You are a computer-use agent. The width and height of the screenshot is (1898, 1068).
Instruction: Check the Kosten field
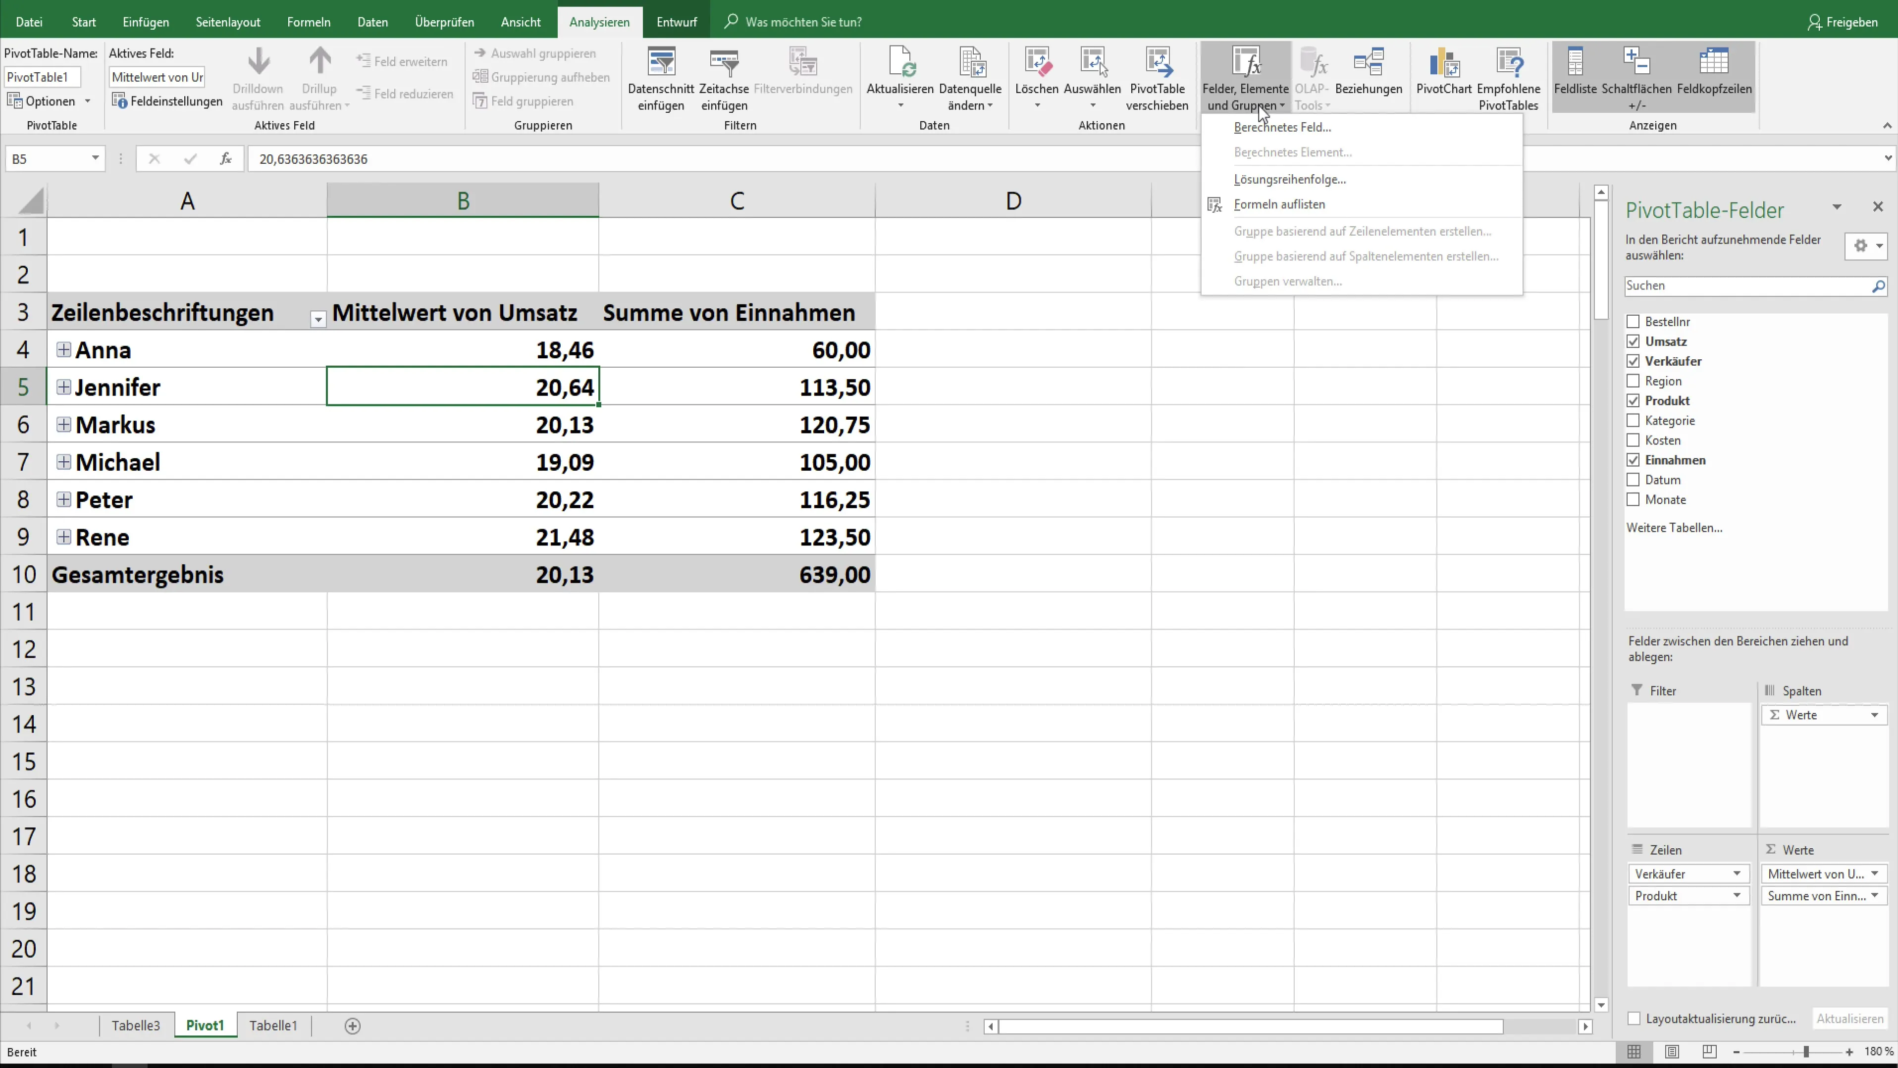click(x=1633, y=440)
